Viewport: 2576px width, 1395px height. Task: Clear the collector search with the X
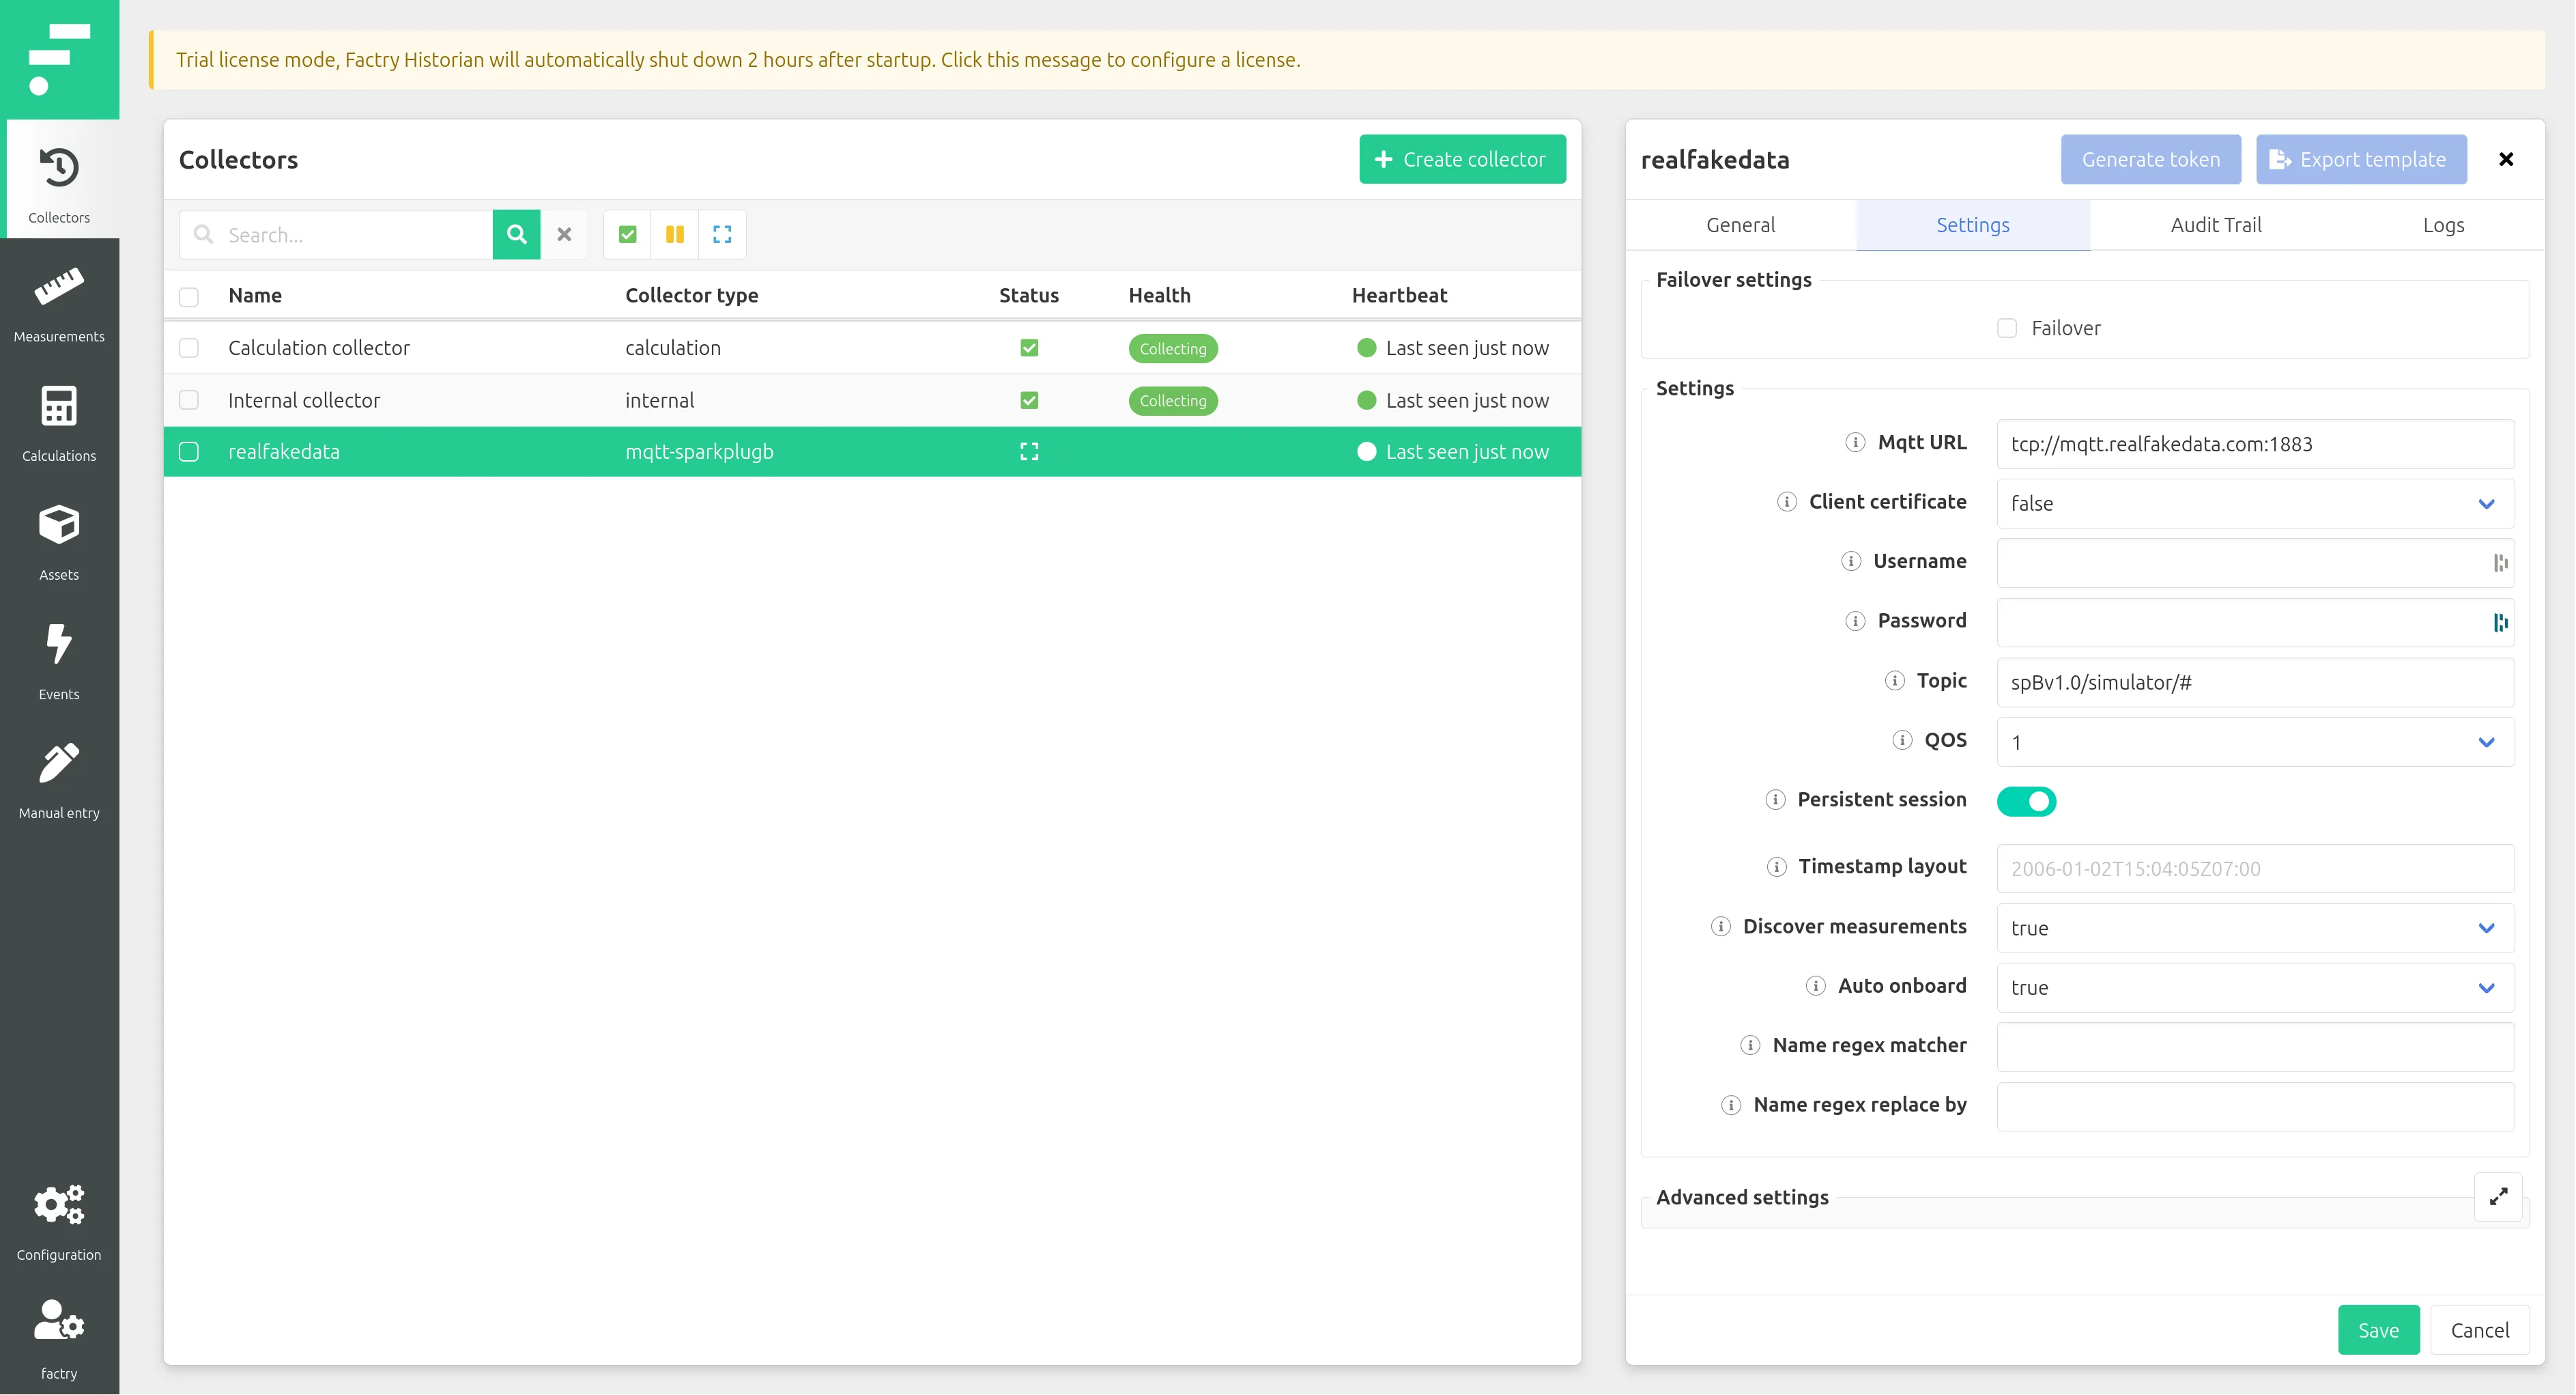564,234
